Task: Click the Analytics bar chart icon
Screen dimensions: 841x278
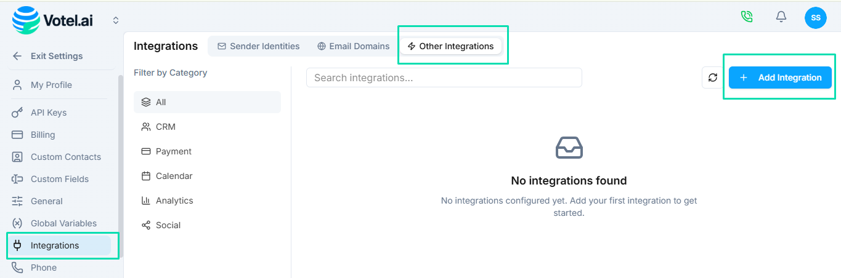Action: click(146, 201)
